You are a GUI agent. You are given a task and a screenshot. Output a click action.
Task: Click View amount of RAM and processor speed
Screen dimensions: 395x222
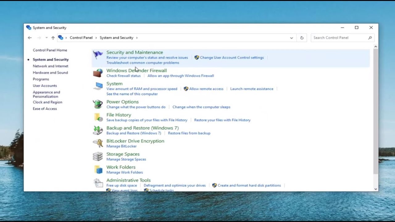click(142, 89)
